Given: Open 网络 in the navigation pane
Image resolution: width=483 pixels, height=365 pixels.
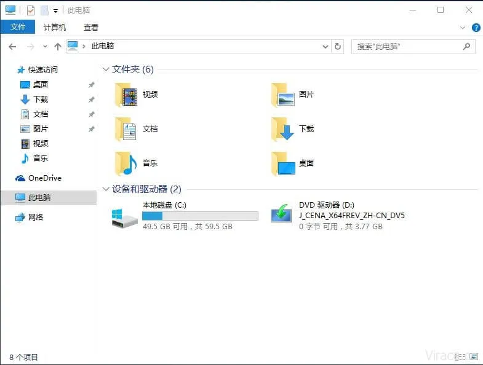Looking at the screenshot, I should tap(36, 218).
